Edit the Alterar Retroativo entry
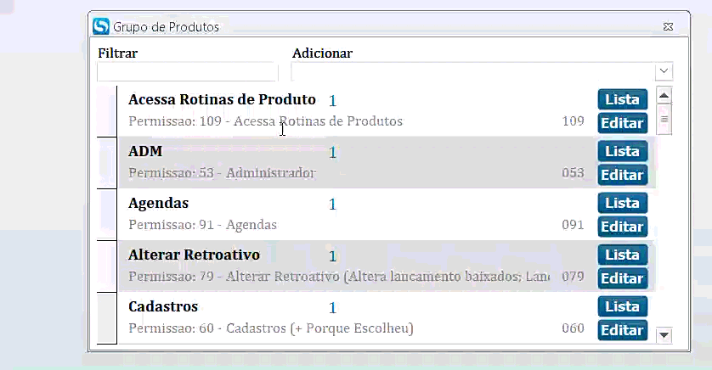This screenshot has width=712, height=370. click(x=622, y=278)
